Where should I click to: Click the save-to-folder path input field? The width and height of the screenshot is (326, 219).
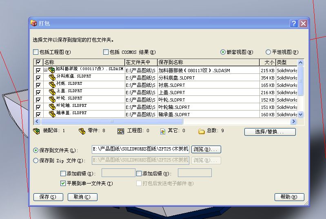[x=140, y=149]
